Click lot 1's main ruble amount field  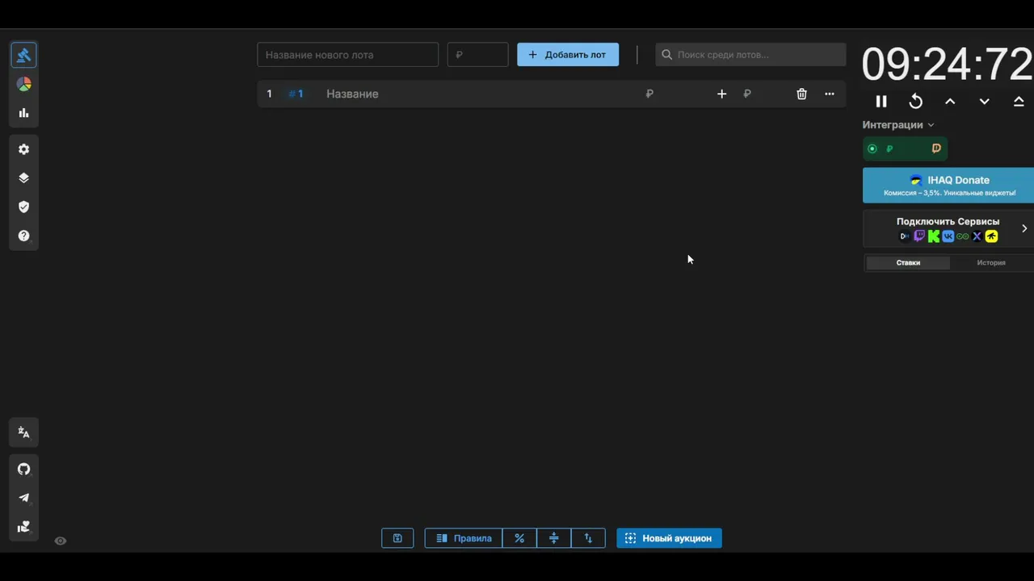click(670, 94)
